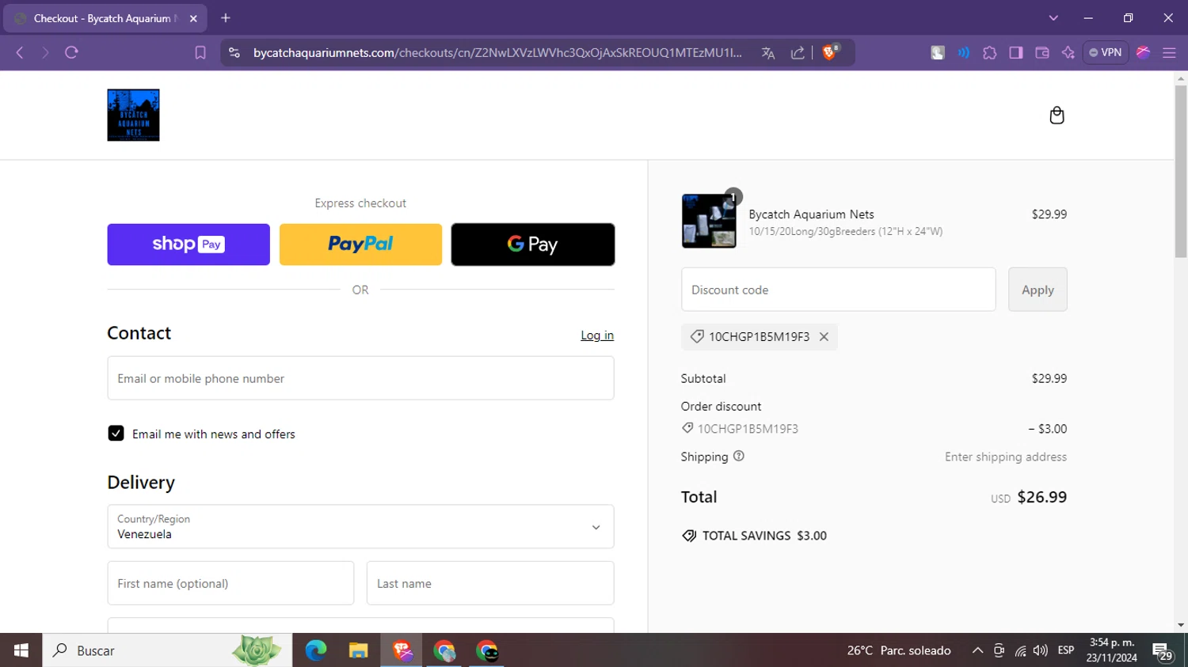This screenshot has height=667, width=1188.
Task: Show hidden system tray icons
Action: click(977, 650)
